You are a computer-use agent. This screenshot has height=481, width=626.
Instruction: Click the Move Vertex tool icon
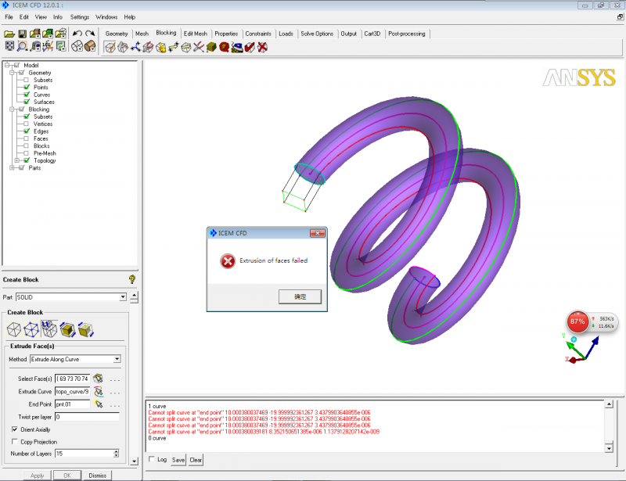[174, 48]
